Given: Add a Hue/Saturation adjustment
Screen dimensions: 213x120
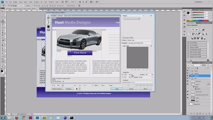Looking at the screenshot, I should [193, 34].
